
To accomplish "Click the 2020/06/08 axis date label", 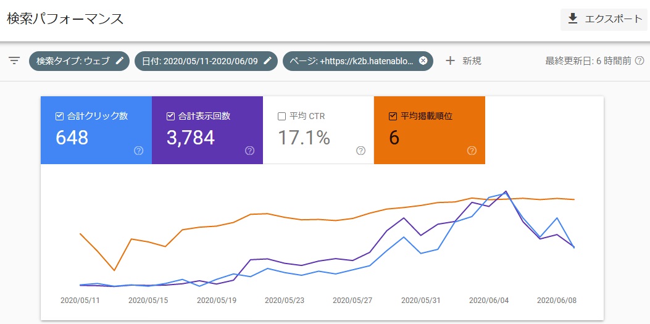I will click(556, 301).
